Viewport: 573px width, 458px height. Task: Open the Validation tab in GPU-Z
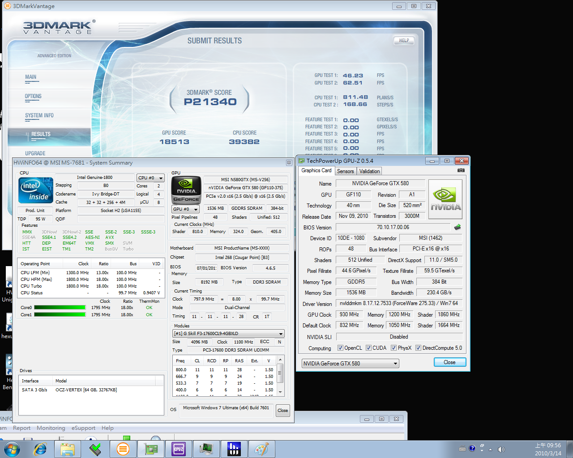369,171
